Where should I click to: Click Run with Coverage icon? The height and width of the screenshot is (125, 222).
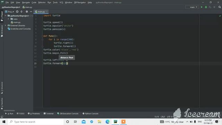coord(210,7)
